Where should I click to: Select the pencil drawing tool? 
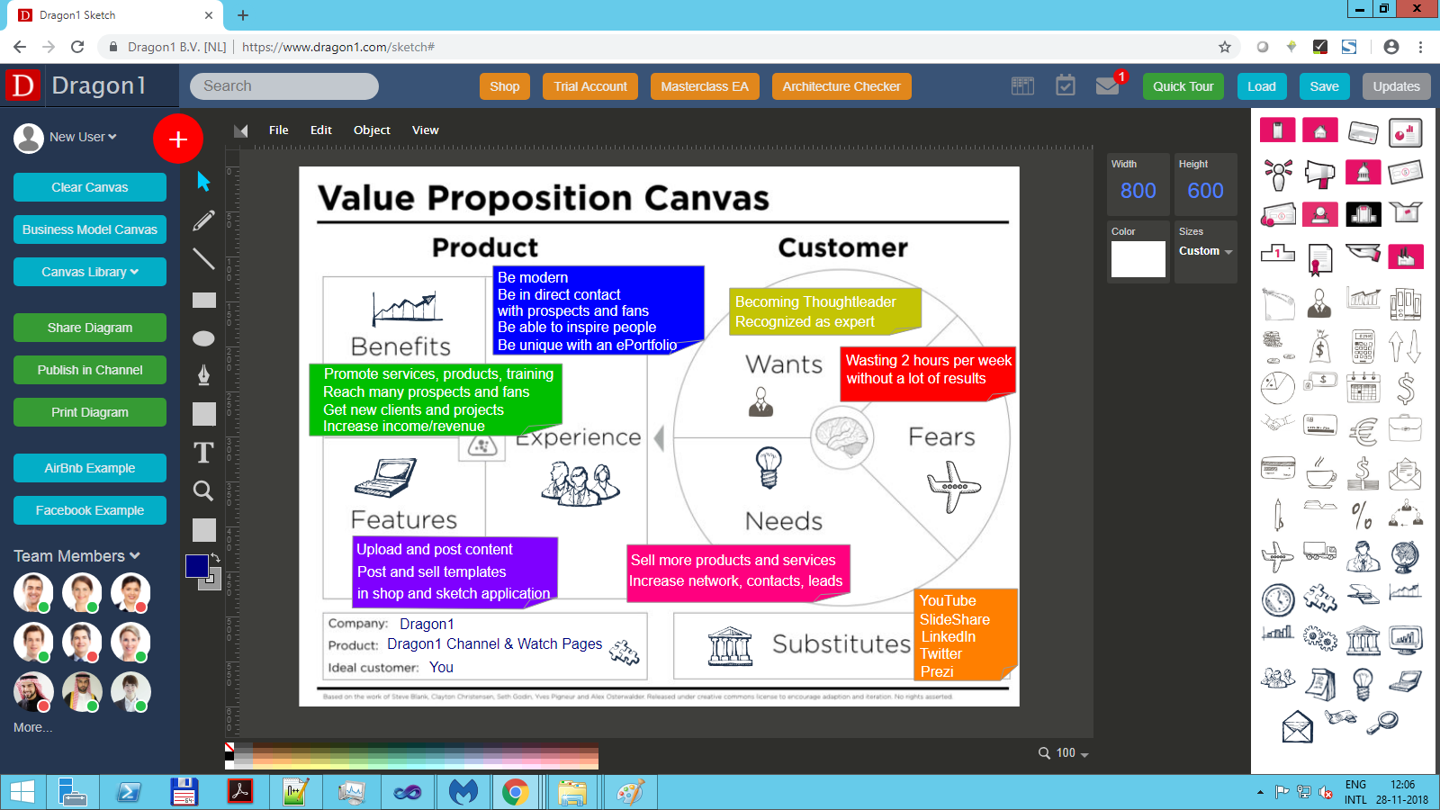[x=203, y=220]
